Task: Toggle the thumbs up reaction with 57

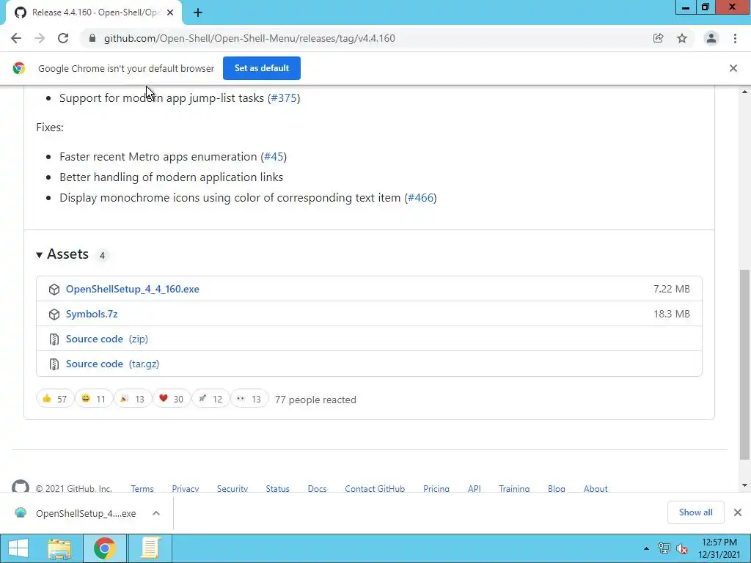Action: pyautogui.click(x=54, y=399)
